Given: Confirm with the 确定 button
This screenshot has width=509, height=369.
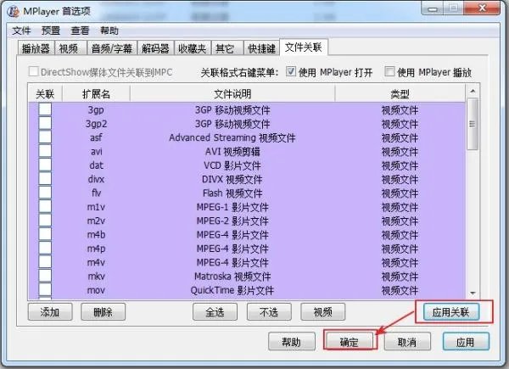Looking at the screenshot, I should [x=350, y=341].
